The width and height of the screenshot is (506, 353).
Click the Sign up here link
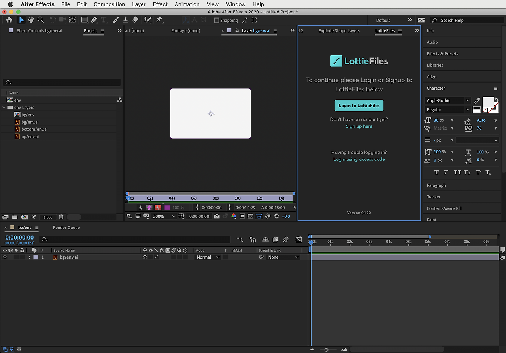(359, 126)
